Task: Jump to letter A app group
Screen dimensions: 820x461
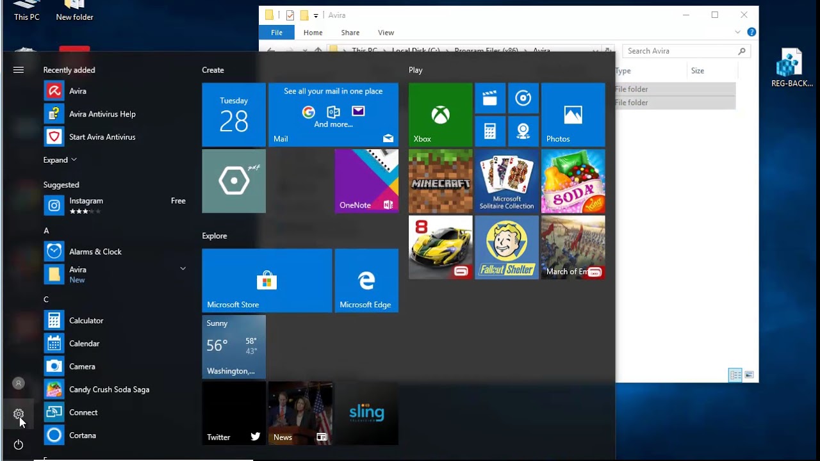Action: coord(46,230)
